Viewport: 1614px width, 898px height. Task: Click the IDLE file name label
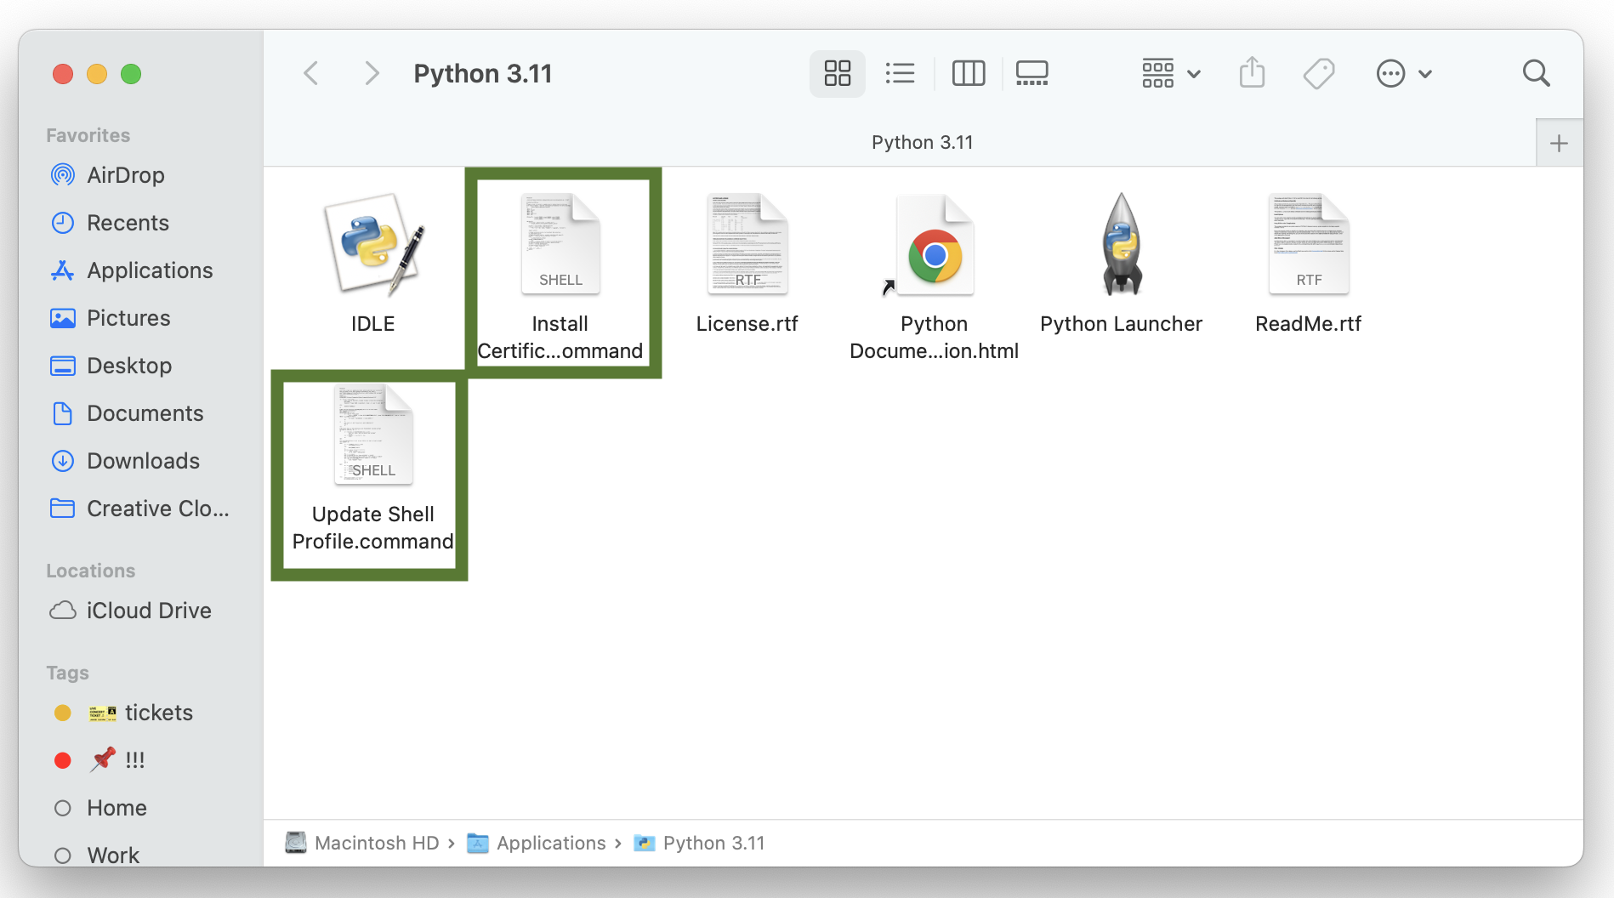pyautogui.click(x=373, y=324)
